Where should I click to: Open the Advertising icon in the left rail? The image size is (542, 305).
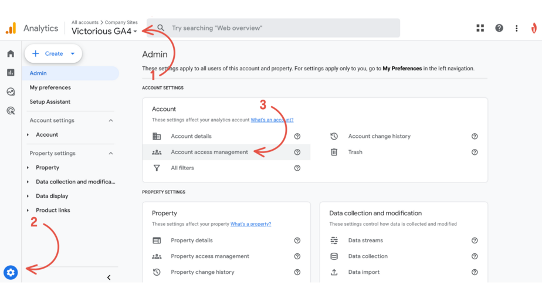[x=11, y=110]
